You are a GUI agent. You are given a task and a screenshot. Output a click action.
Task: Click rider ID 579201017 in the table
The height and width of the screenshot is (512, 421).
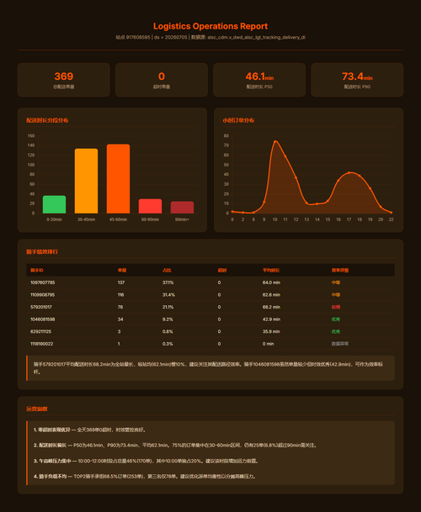[x=41, y=307]
